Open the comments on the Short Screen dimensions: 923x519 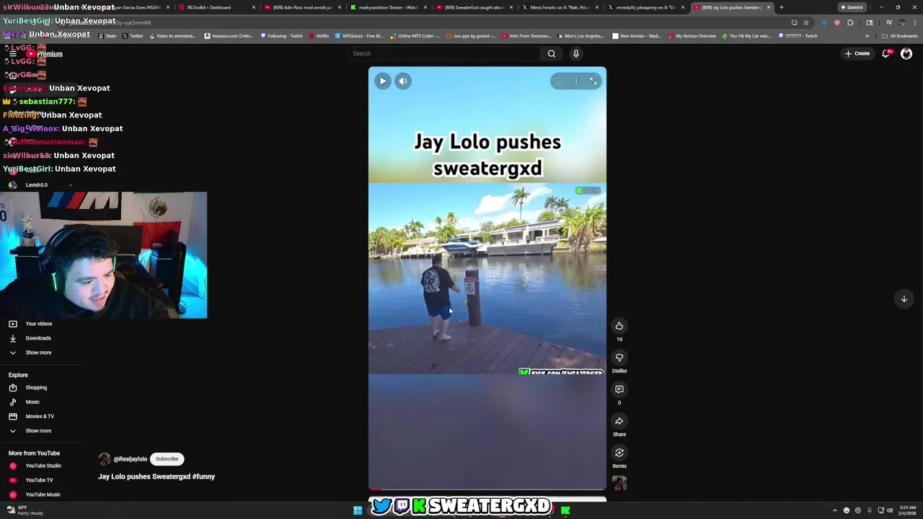(619, 389)
